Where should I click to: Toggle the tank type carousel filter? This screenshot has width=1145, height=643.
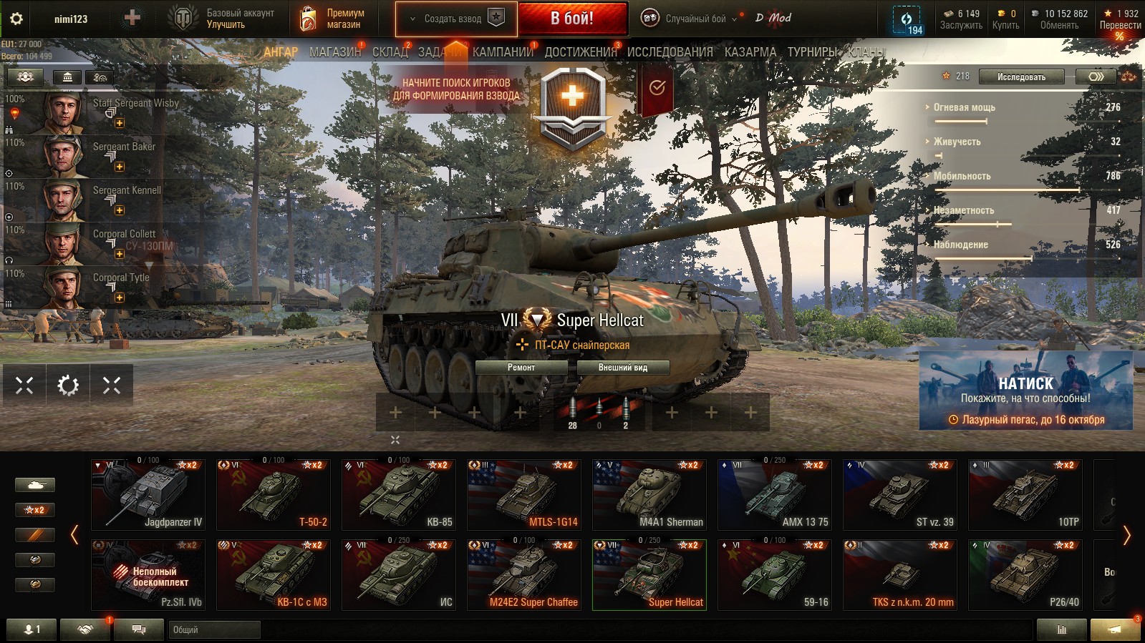[x=35, y=485]
